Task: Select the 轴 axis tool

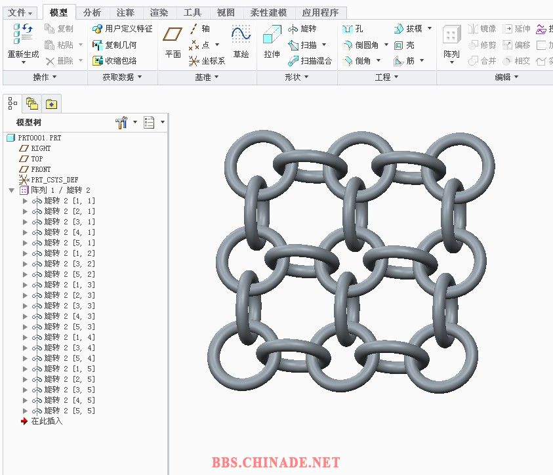Action: (199, 29)
